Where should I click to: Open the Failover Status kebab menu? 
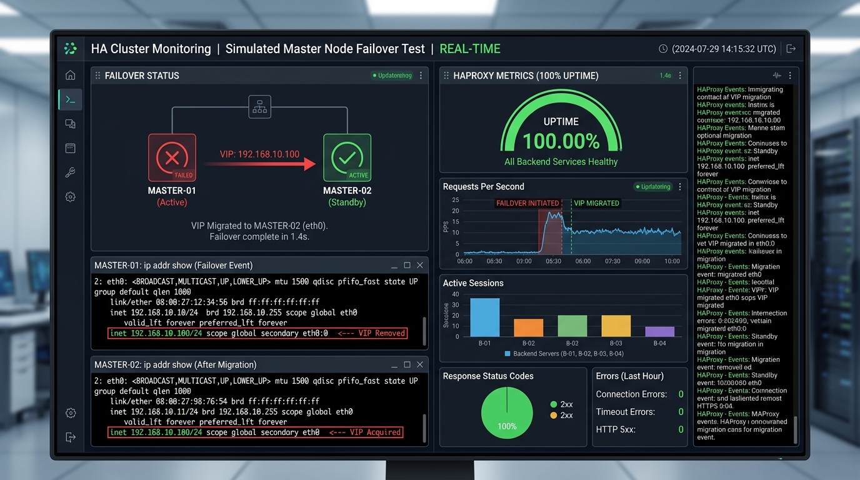[x=421, y=76]
